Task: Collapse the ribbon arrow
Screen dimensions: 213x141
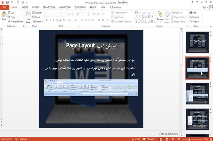Action: (x=211, y=26)
